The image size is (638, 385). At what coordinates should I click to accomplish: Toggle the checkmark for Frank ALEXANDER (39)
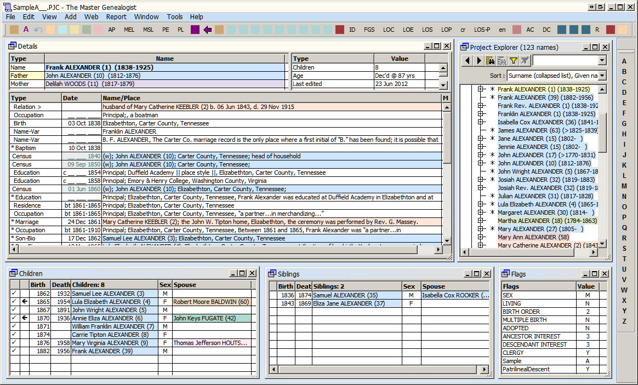pos(14,351)
